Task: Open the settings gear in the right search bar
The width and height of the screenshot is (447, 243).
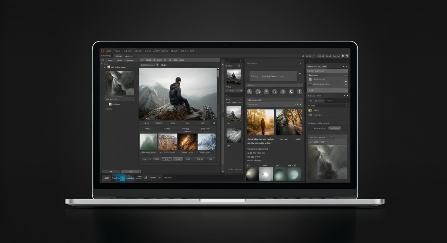Action: (347, 61)
